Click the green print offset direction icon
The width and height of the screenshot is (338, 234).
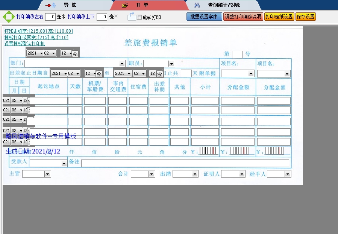click(8, 17)
